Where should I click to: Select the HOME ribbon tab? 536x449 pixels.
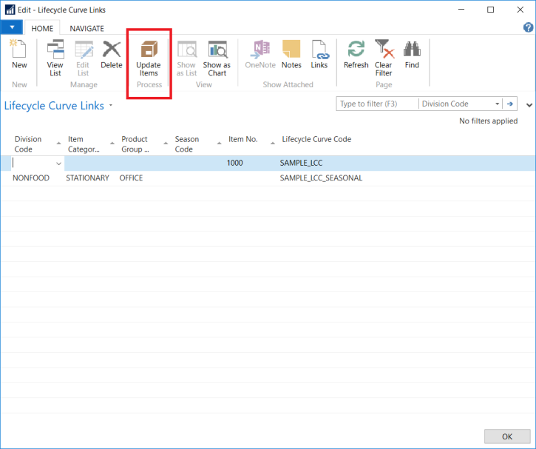pyautogui.click(x=41, y=28)
